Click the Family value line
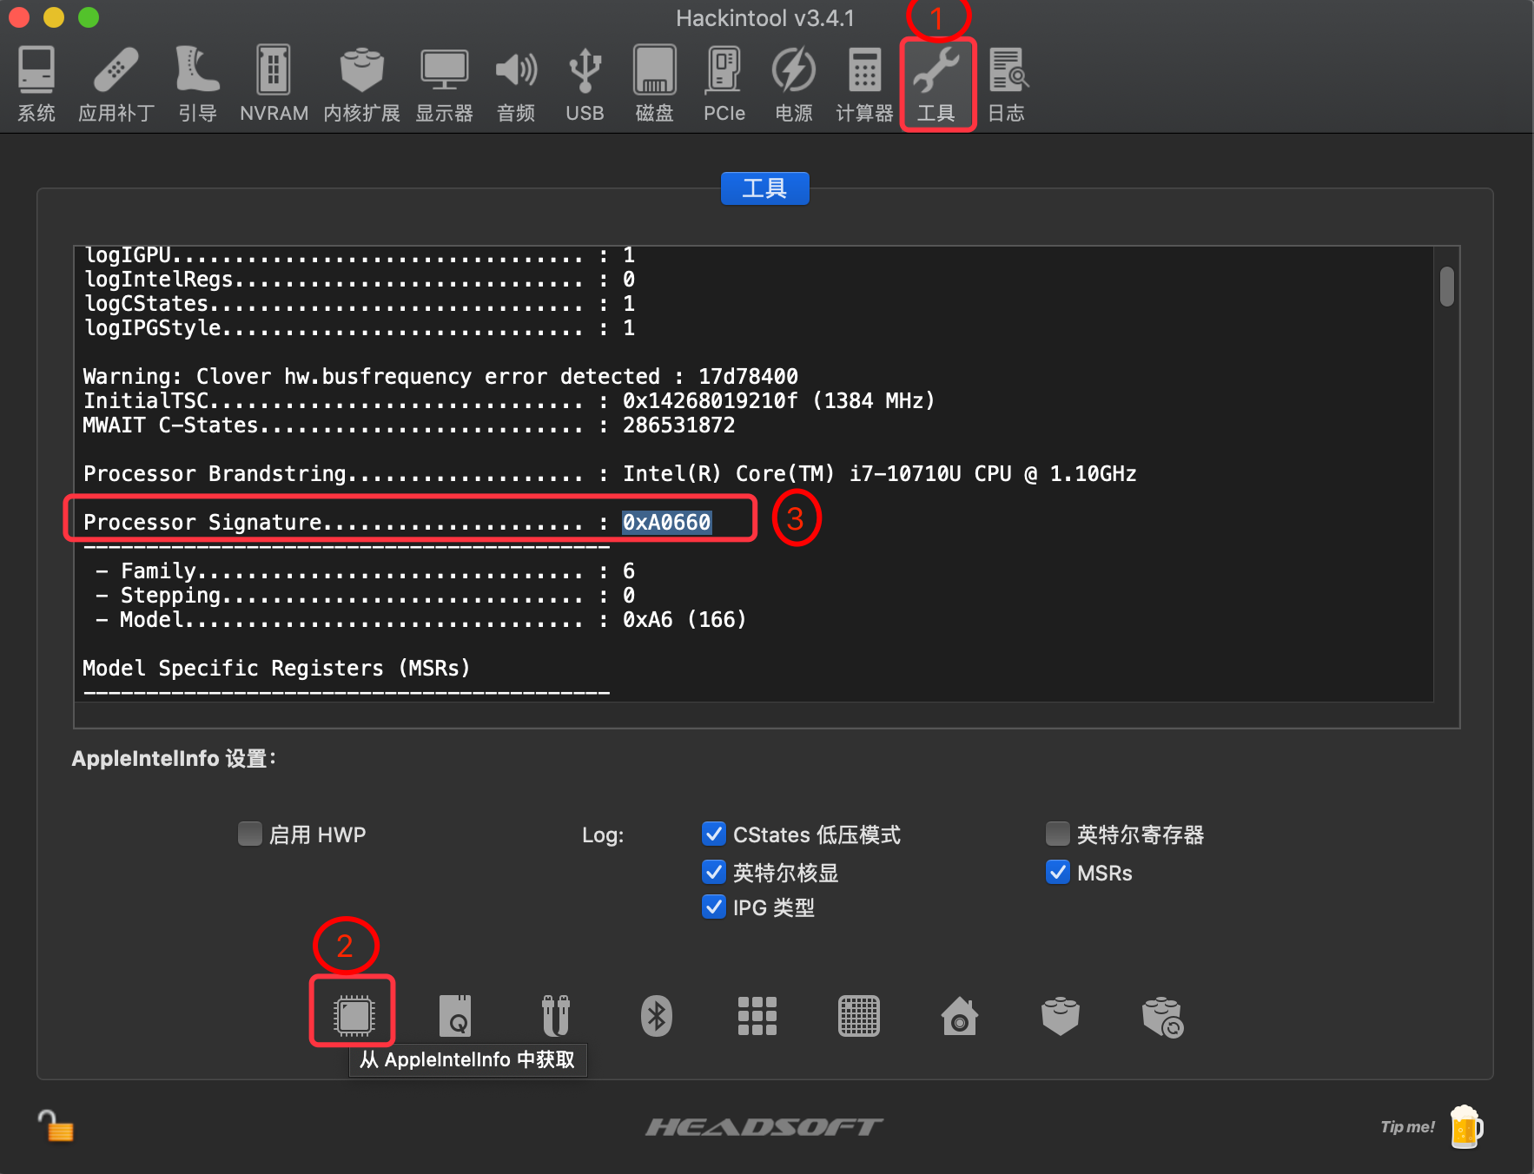Image resolution: width=1534 pixels, height=1174 pixels. coord(365,571)
